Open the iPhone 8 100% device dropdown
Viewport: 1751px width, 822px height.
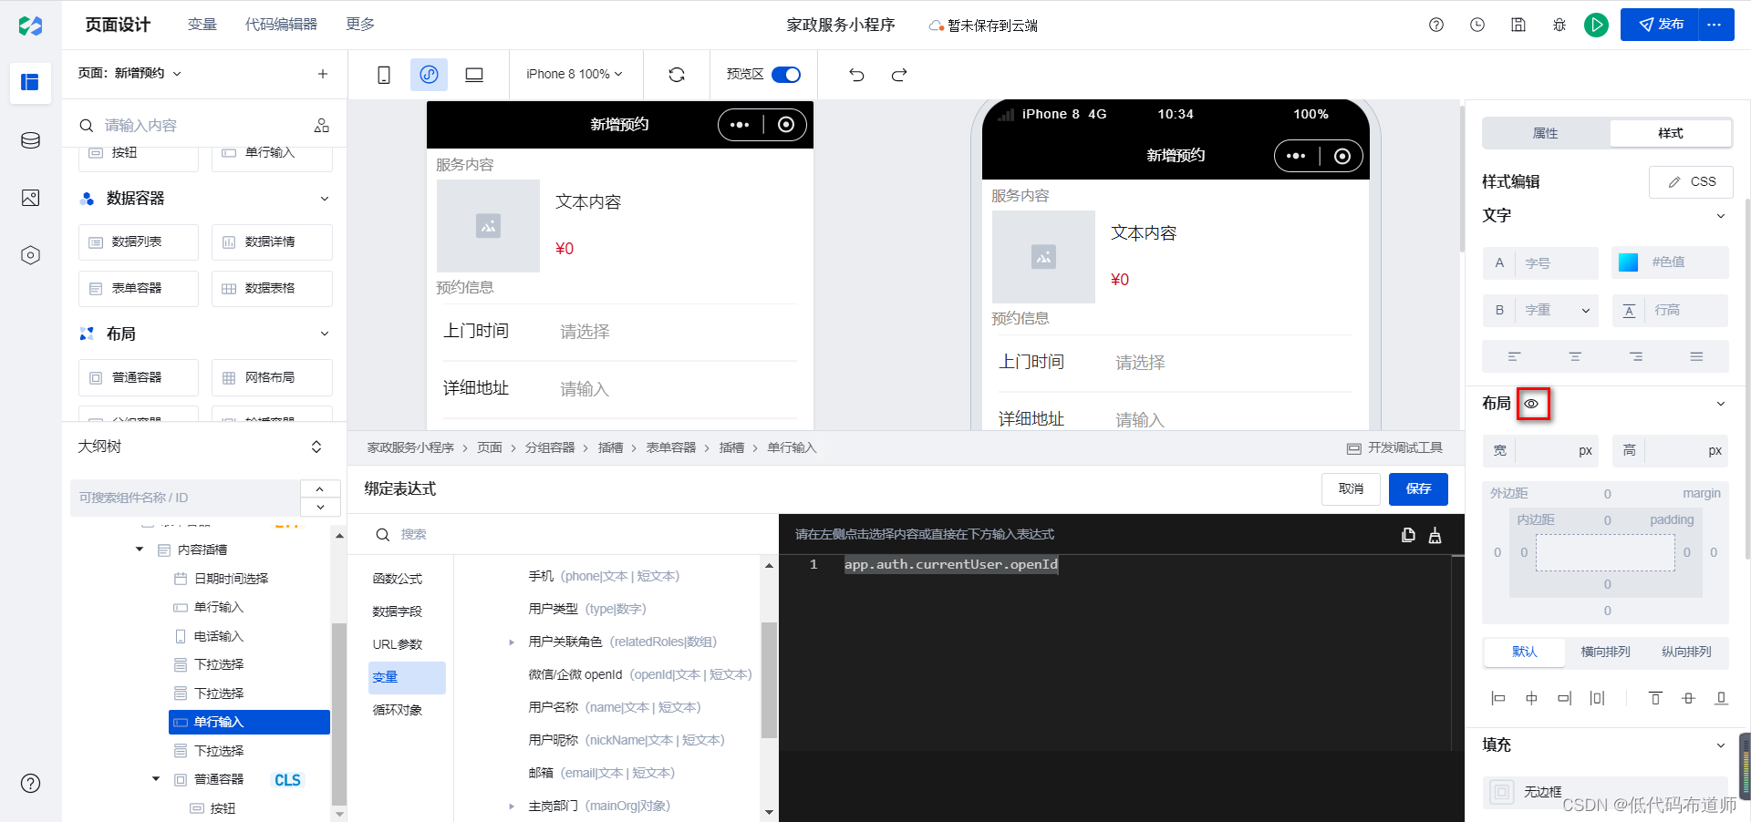[575, 75]
